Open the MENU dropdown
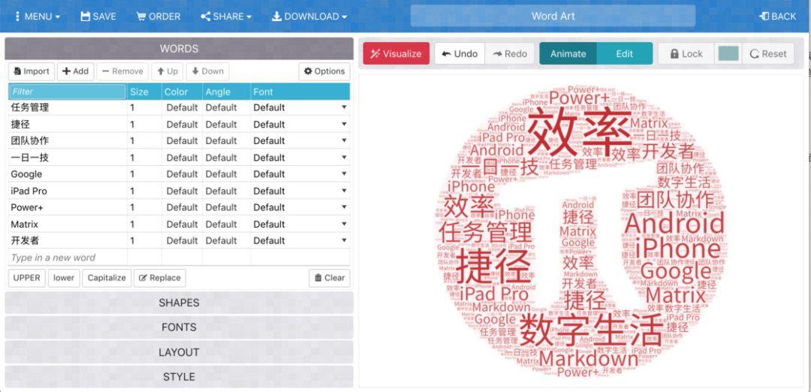811x392 pixels. click(x=37, y=17)
